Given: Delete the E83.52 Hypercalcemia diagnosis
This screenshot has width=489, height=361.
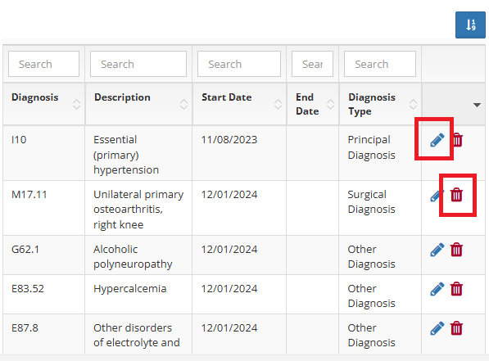Looking at the screenshot, I should 456,289.
